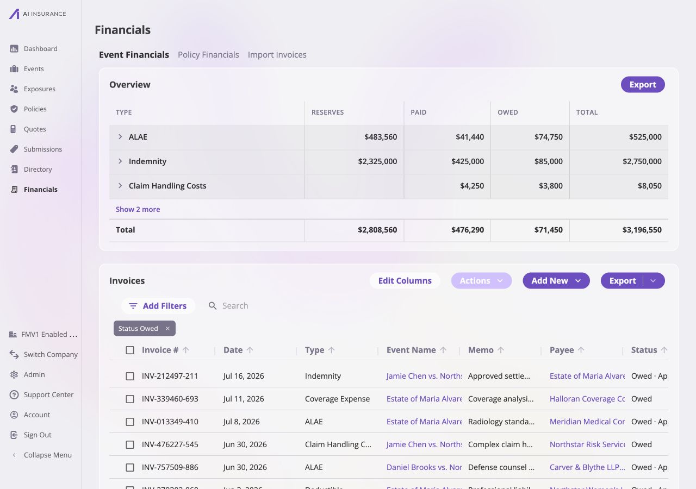Click the Switch Company arrows icon
The height and width of the screenshot is (489, 696).
14,355
